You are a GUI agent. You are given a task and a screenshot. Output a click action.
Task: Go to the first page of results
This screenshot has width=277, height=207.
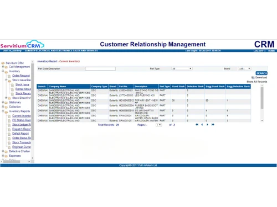point(197,125)
